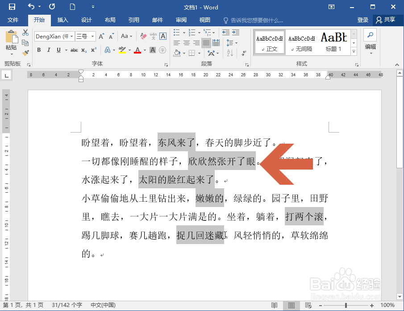Decrease paragraph indent
The image size is (404, 311).
(226, 33)
